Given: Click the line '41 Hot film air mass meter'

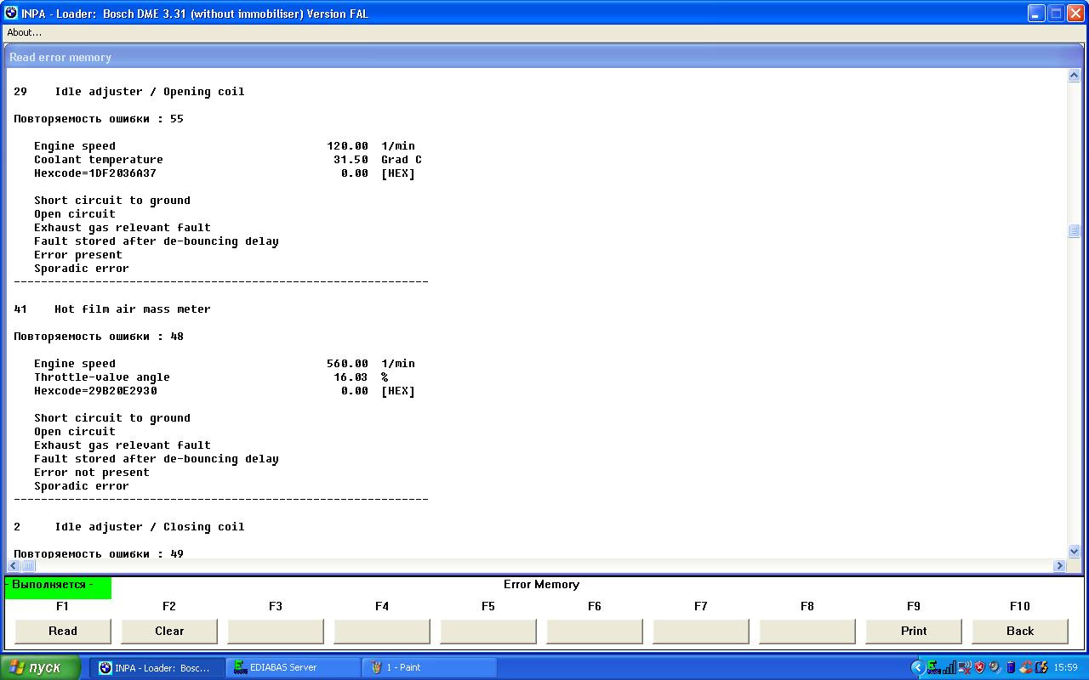Looking at the screenshot, I should coord(112,309).
